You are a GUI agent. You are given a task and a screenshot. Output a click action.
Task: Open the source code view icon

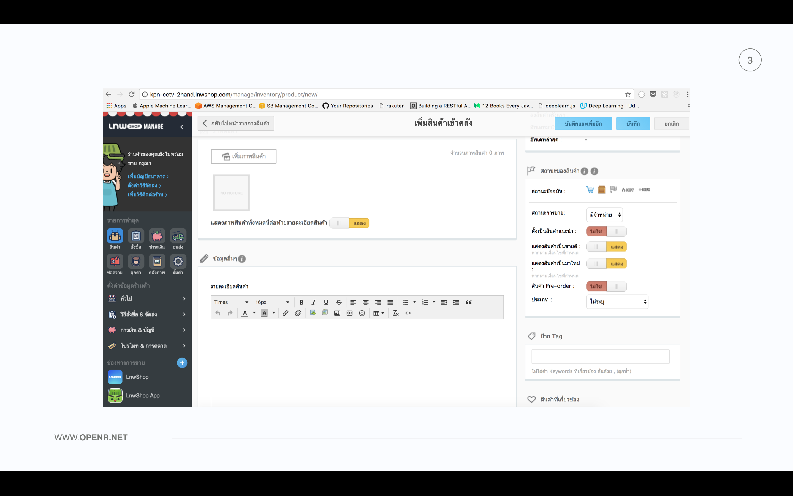click(408, 313)
